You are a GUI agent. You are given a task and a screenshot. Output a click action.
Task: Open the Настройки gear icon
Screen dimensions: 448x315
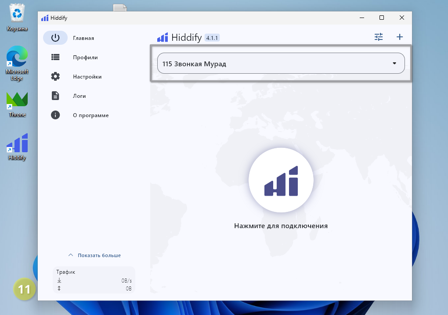(55, 76)
